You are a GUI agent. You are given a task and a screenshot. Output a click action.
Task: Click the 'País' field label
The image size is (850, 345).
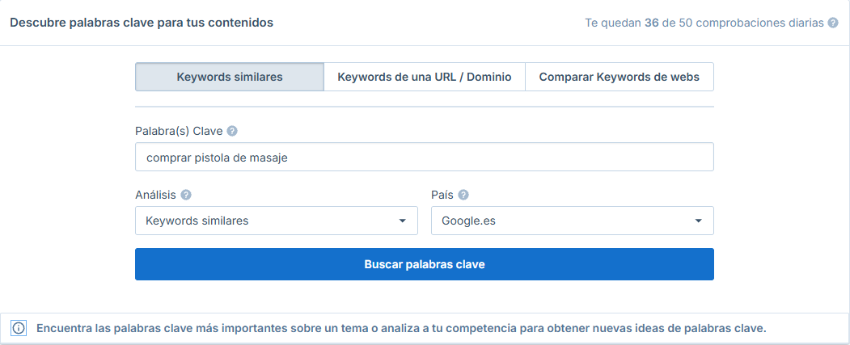pyautogui.click(x=442, y=195)
